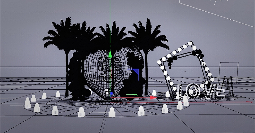Select the letter L of the LOVE sign
Screen dimensions: 255x133
click(x=180, y=92)
